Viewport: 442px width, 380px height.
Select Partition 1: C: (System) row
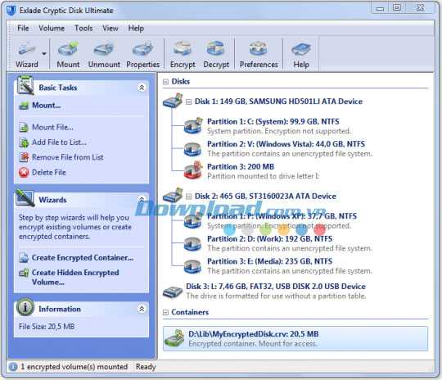[x=279, y=126]
